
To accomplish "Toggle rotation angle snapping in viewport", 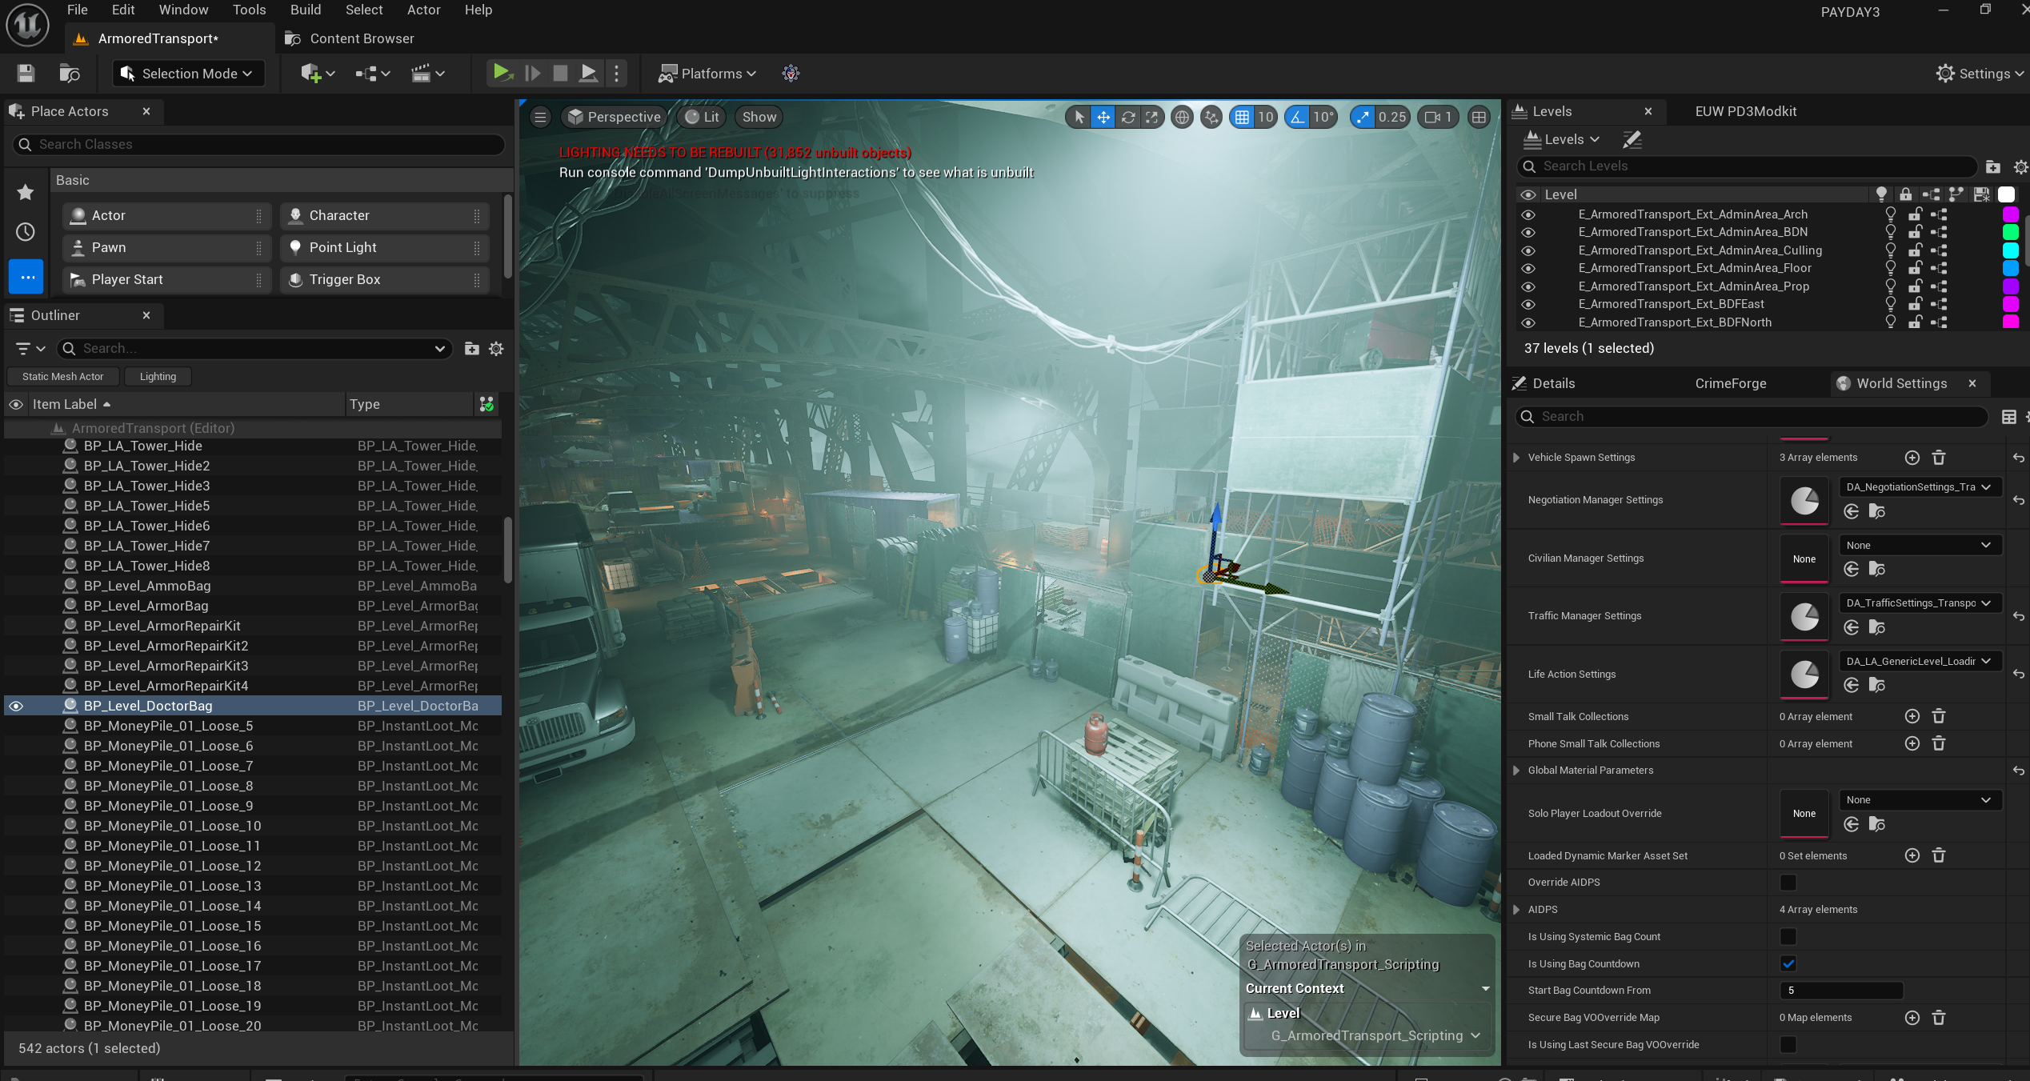I will coord(1297,118).
